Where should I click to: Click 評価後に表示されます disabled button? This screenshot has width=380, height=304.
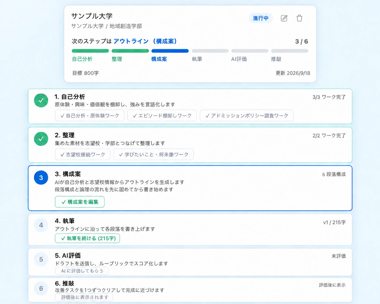[84, 297]
